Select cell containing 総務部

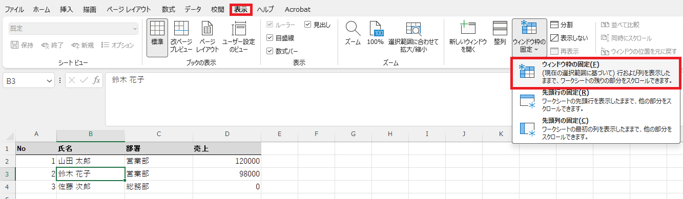tap(159, 187)
